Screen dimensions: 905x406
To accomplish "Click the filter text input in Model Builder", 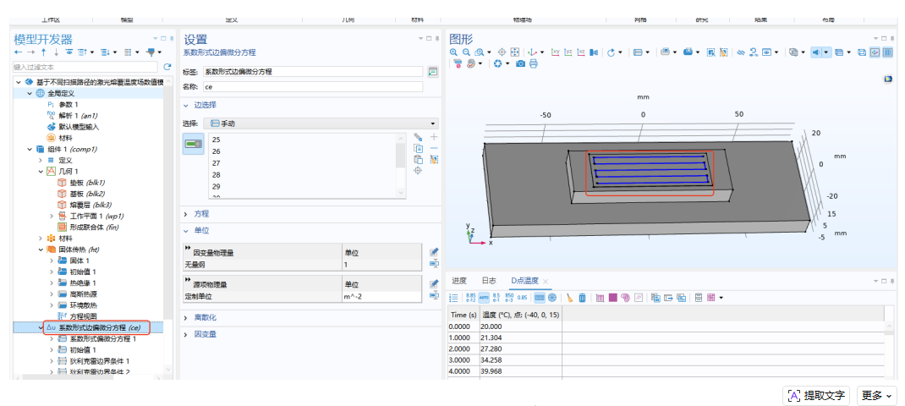I will click(86, 67).
